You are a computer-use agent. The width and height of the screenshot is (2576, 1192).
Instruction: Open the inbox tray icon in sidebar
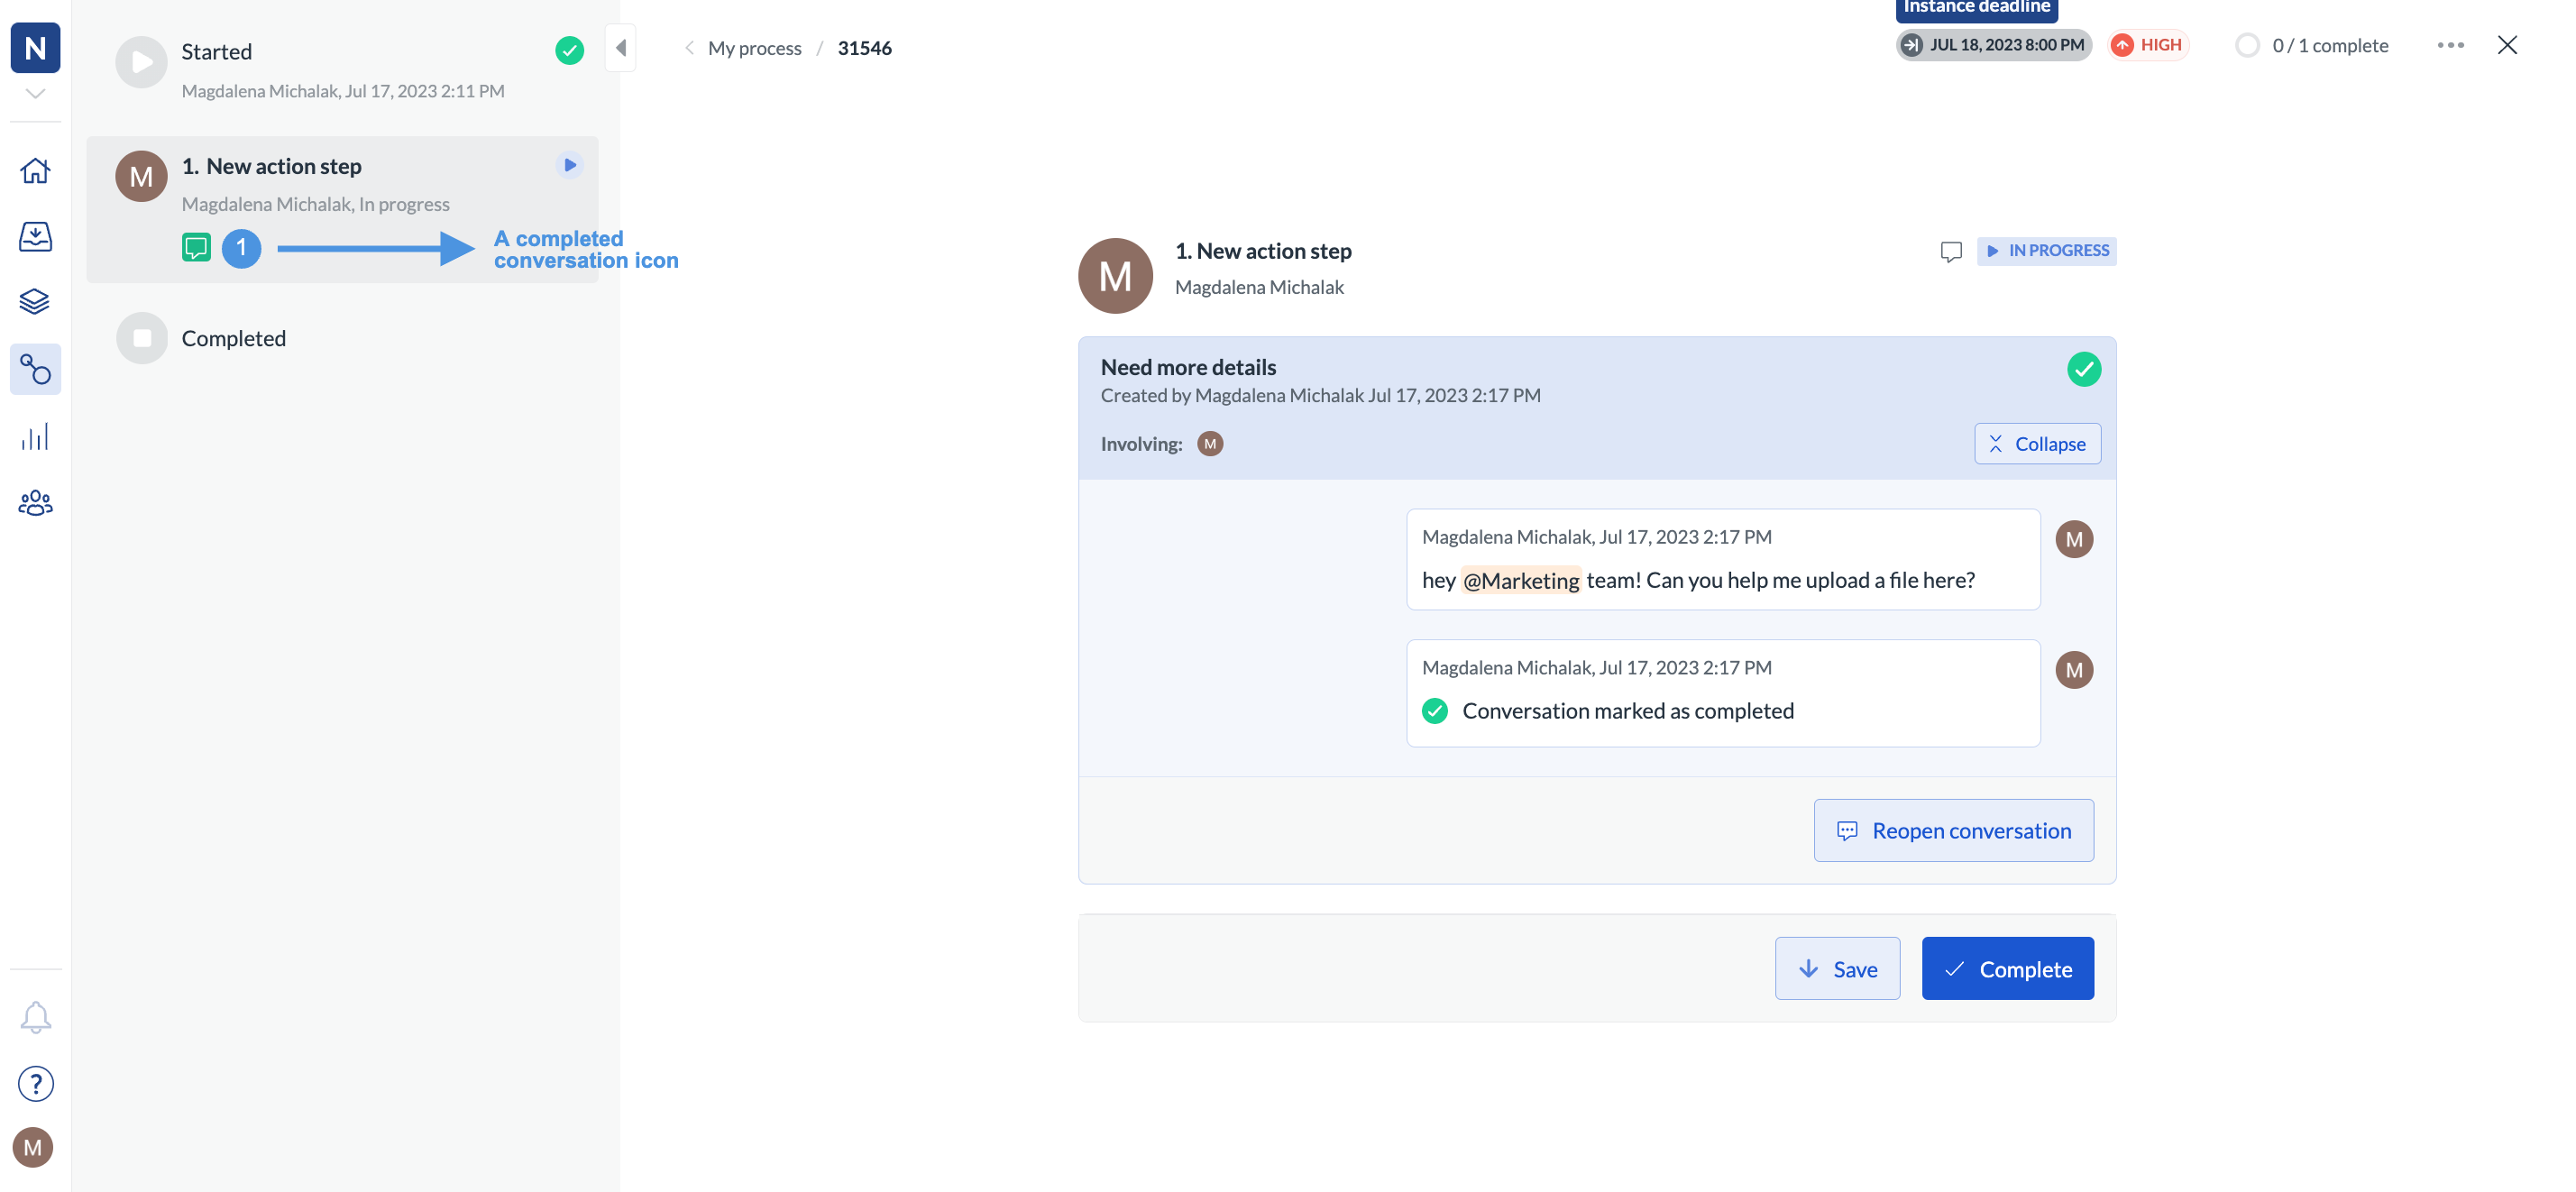coord(35,236)
